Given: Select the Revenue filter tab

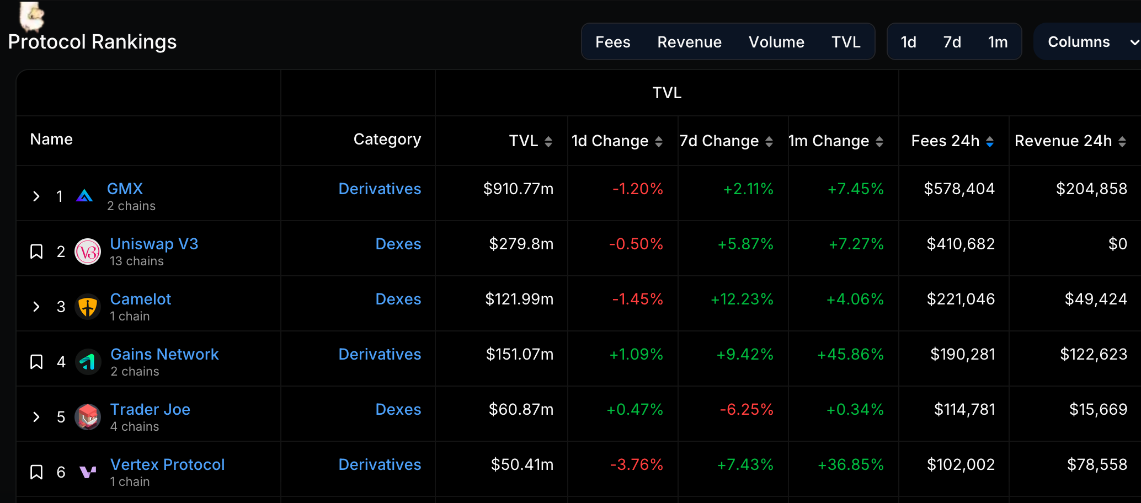Looking at the screenshot, I should click(690, 42).
